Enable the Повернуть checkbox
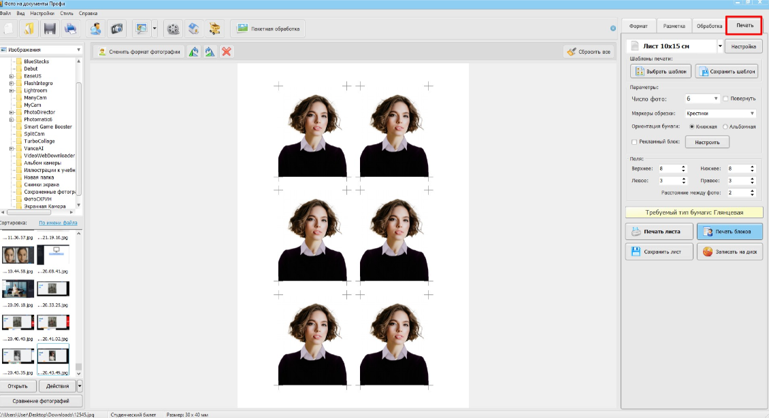This screenshot has height=418, width=769. pyautogui.click(x=726, y=99)
